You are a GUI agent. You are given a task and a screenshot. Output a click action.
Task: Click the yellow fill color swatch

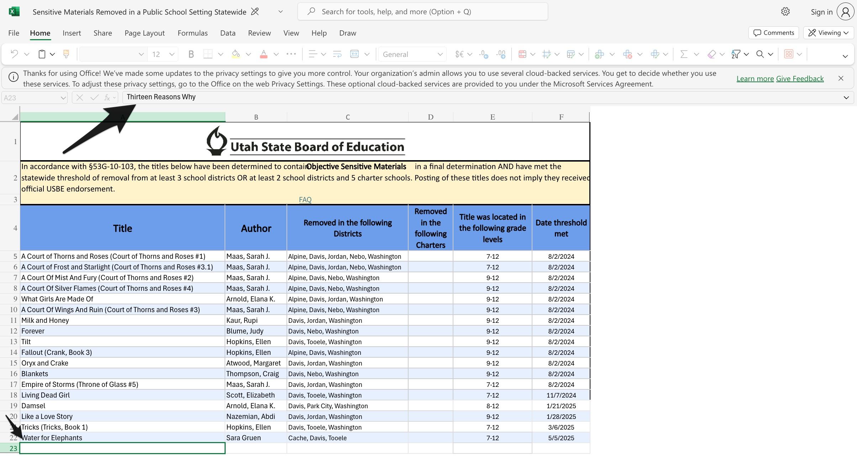click(236, 54)
